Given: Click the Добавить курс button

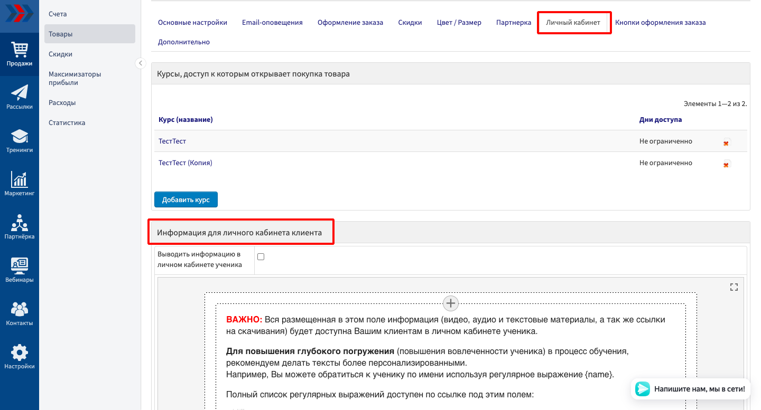Looking at the screenshot, I should point(185,200).
